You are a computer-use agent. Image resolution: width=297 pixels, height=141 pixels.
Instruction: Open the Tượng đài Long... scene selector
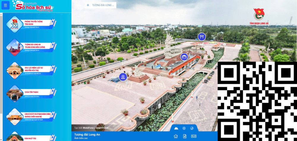point(101,5)
